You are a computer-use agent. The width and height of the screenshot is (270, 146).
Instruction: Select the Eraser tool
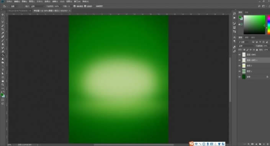pyautogui.click(x=3, y=51)
